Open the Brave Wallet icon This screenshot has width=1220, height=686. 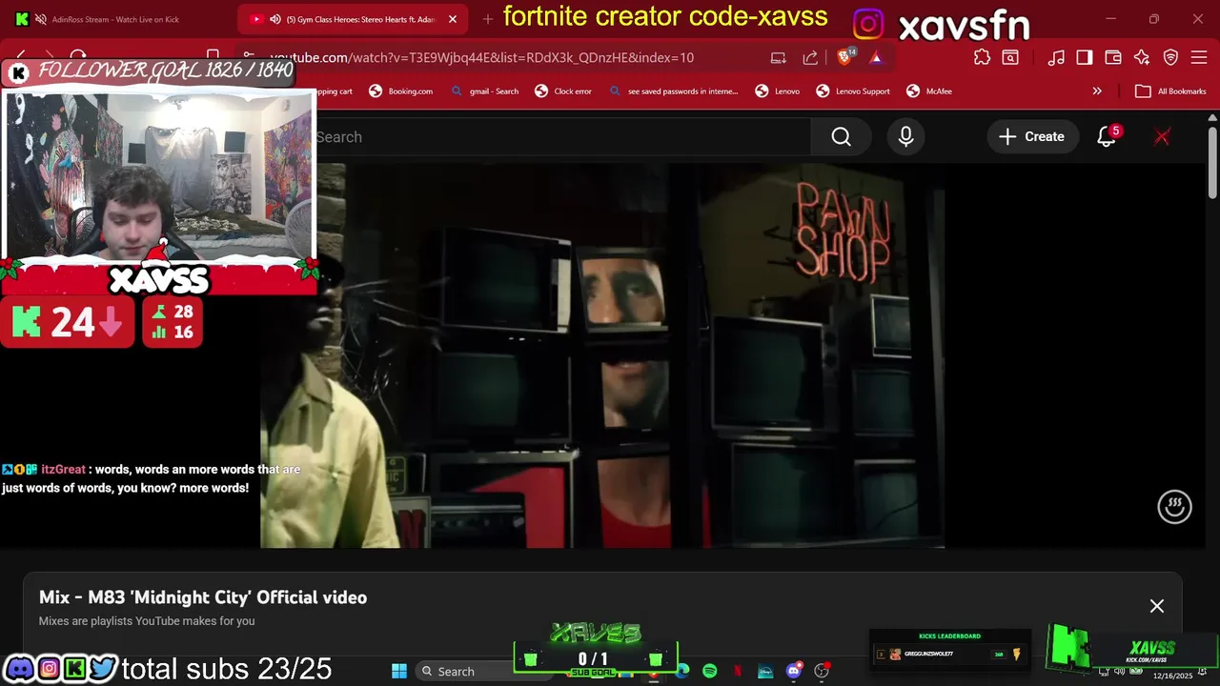coord(1112,57)
